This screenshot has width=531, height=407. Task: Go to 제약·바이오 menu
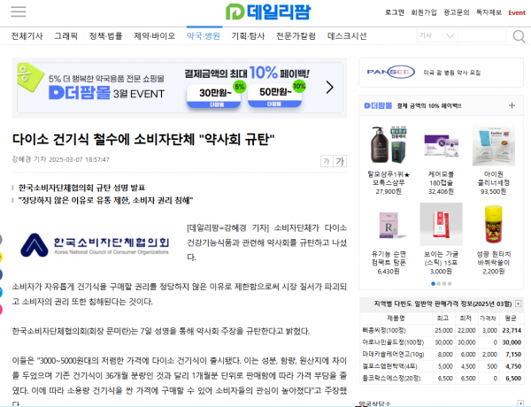154,36
